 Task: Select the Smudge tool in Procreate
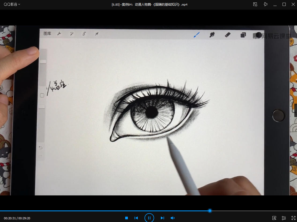click(212, 35)
